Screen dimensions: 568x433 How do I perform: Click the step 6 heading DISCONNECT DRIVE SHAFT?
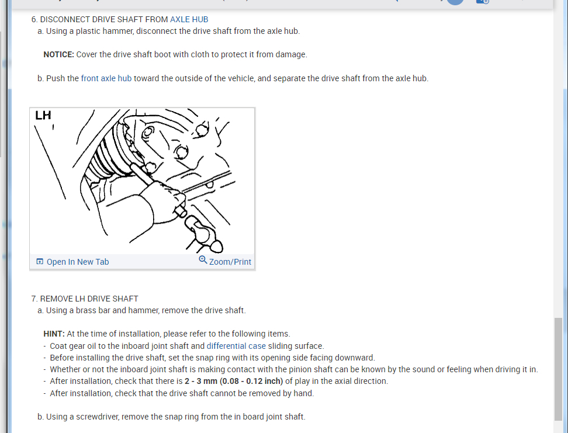tap(120, 19)
